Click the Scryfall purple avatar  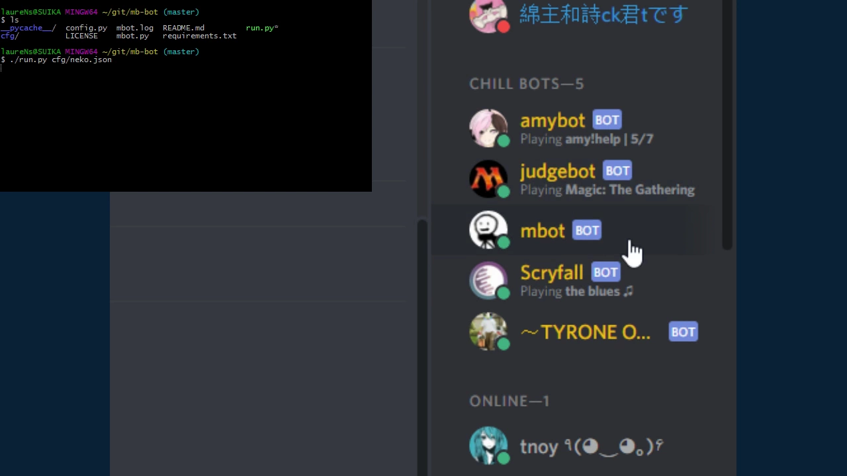[x=488, y=280]
